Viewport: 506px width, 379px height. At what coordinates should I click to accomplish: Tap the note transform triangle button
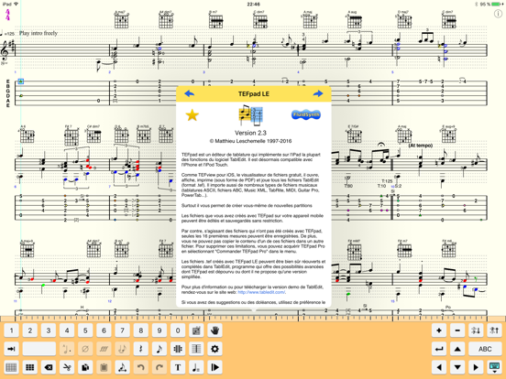pyautogui.click(x=122, y=367)
